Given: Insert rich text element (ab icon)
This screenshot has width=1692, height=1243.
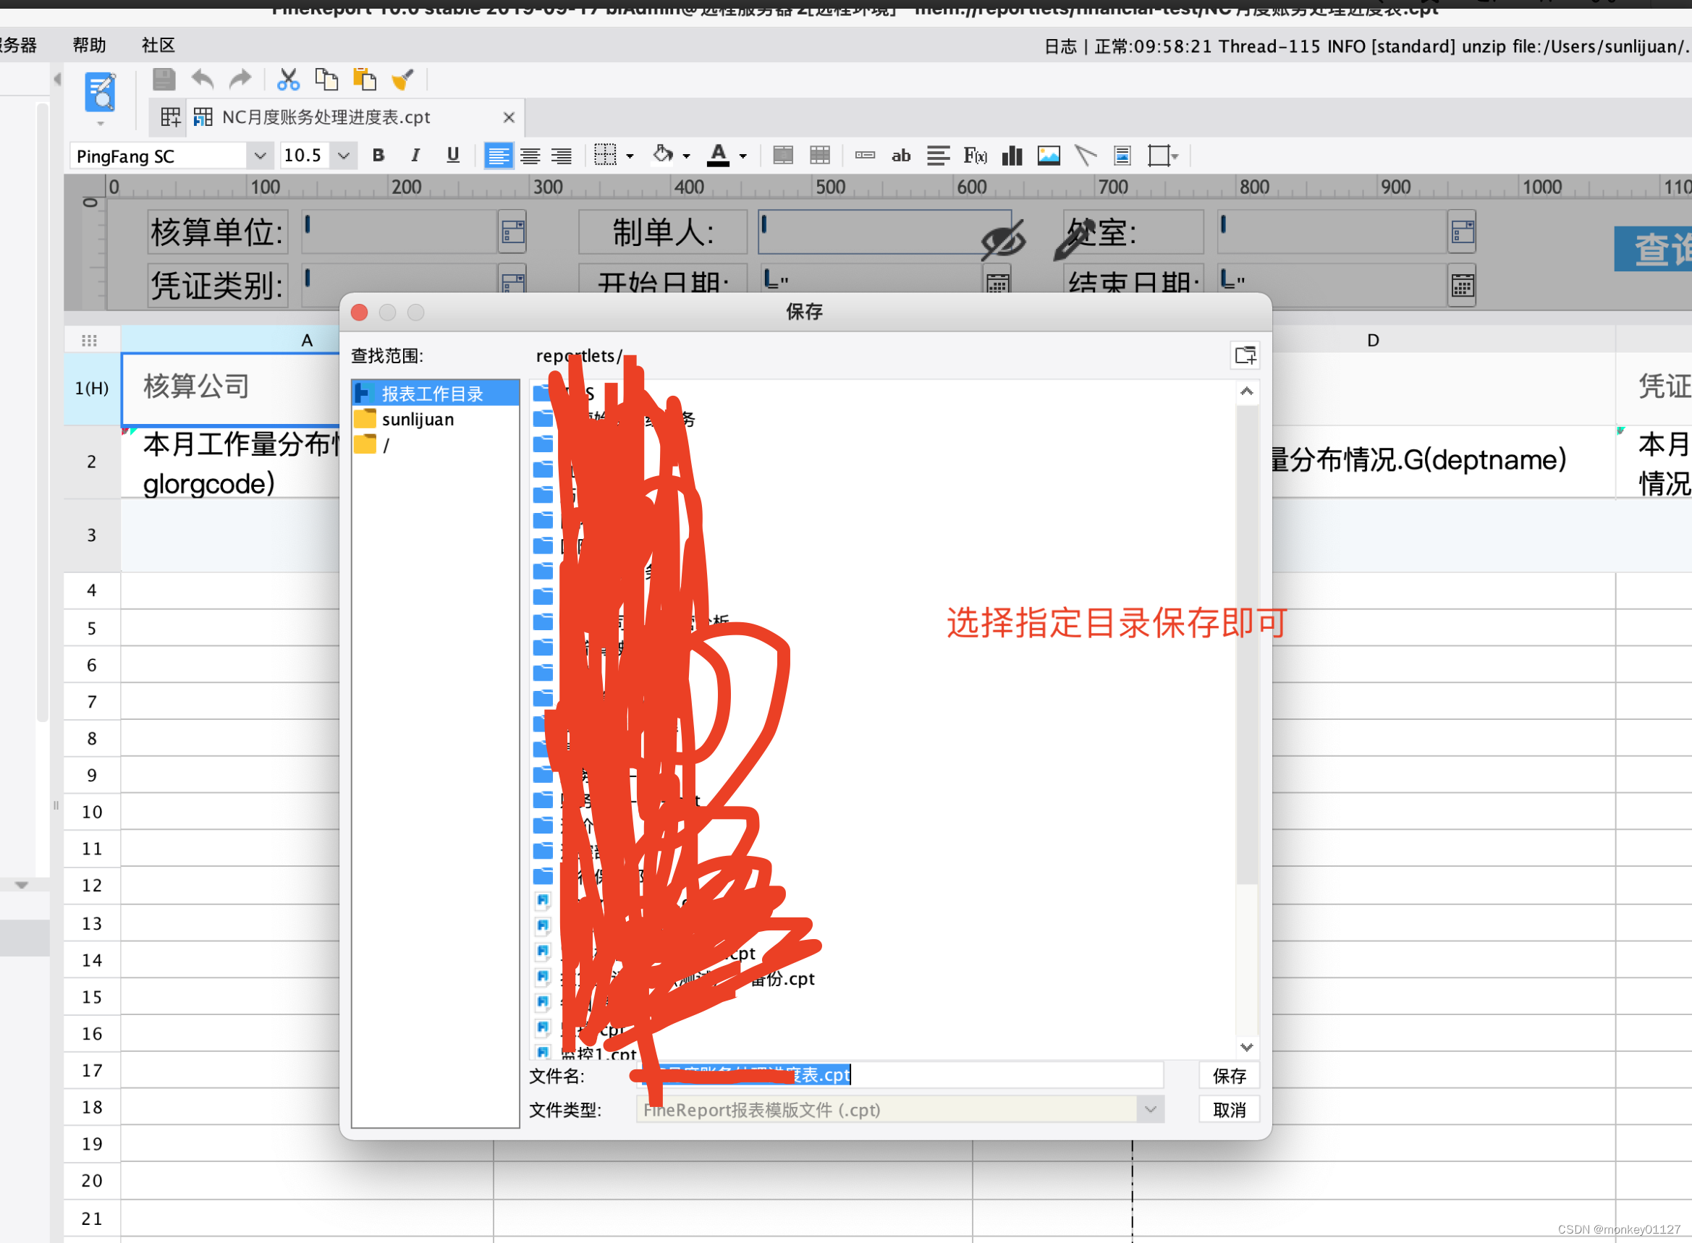Looking at the screenshot, I should pos(901,156).
